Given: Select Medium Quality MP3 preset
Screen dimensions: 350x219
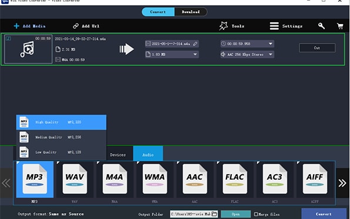Looking at the screenshot, I should (x=61, y=137).
